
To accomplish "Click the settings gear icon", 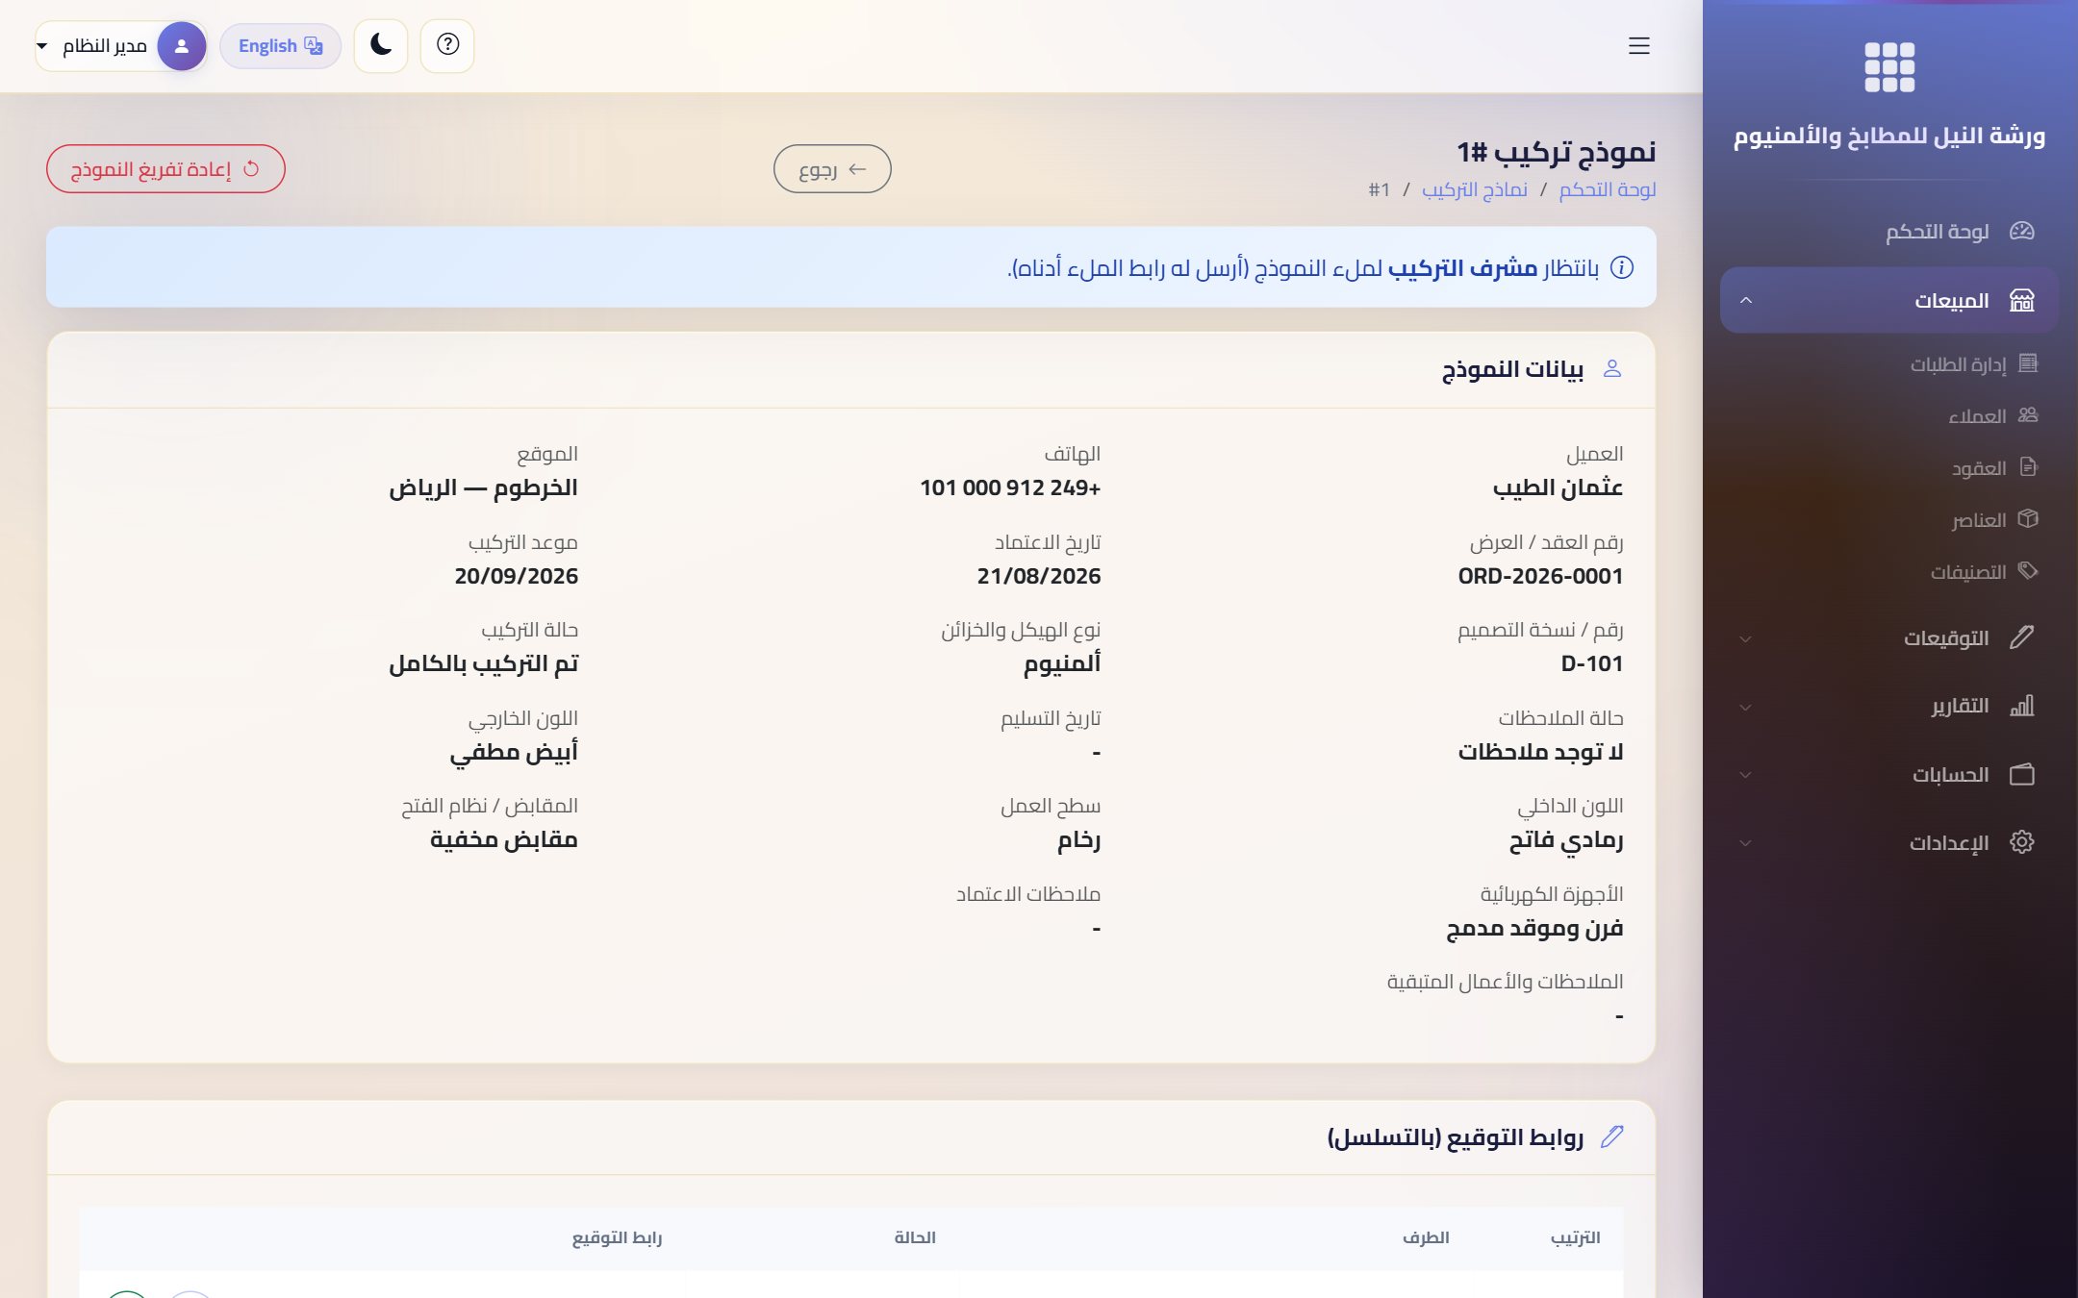I will (x=2022, y=842).
